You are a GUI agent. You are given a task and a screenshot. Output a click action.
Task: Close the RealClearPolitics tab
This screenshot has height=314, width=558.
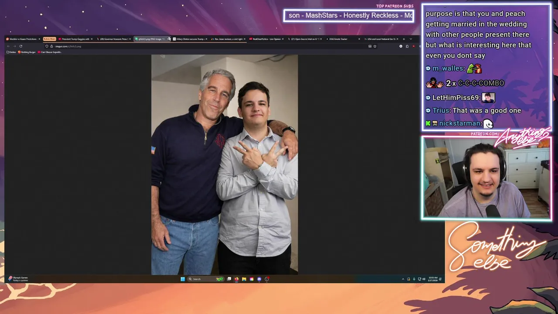(x=283, y=39)
